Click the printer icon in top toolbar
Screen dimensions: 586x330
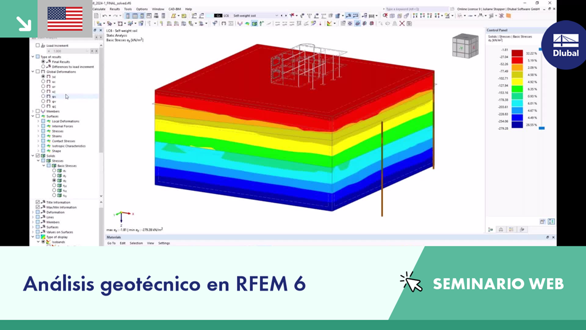pyautogui.click(x=156, y=15)
